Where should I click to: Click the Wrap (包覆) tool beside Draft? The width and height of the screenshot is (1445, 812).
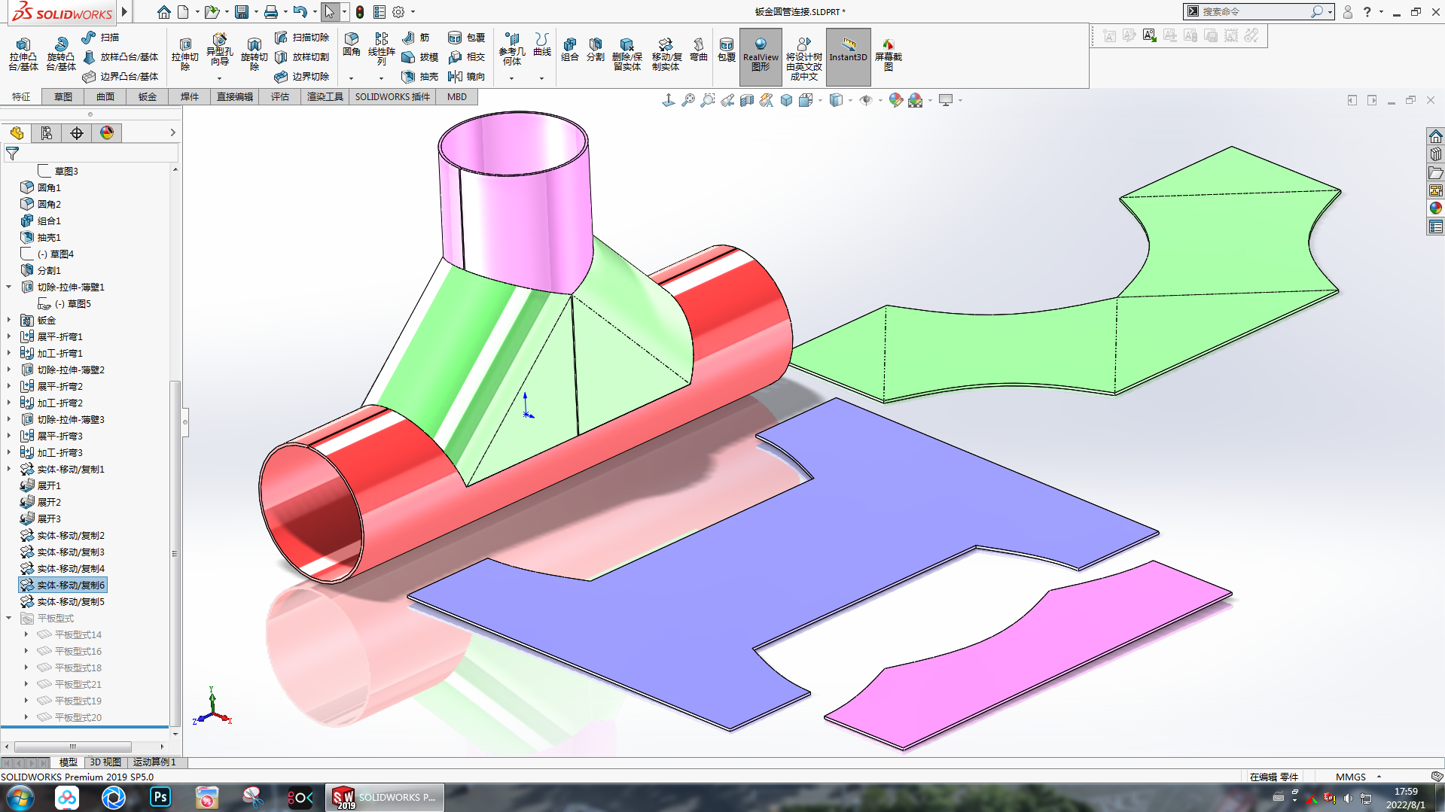pyautogui.click(x=467, y=37)
